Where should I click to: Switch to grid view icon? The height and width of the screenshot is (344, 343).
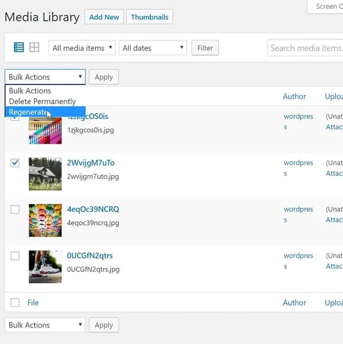pos(34,48)
